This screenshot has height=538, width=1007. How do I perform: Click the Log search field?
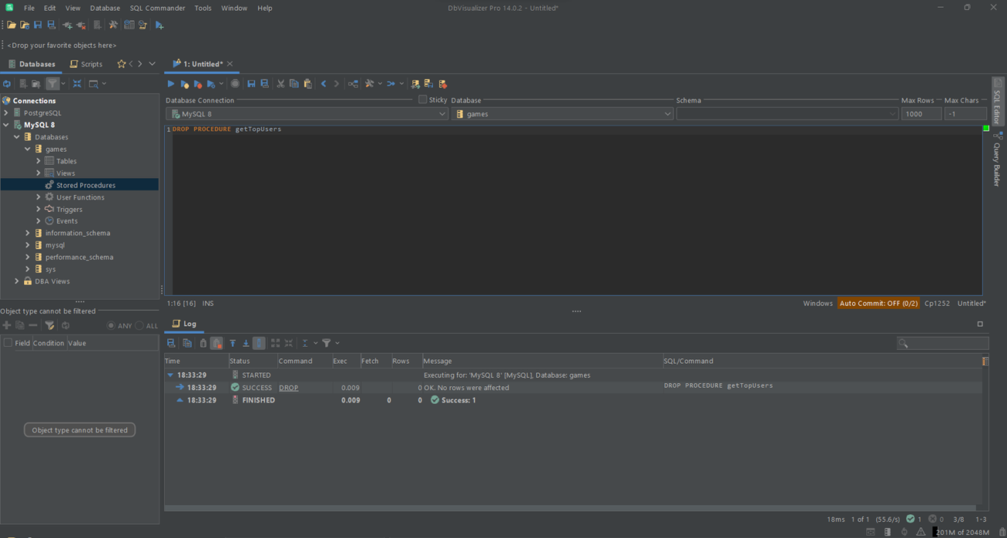point(942,343)
